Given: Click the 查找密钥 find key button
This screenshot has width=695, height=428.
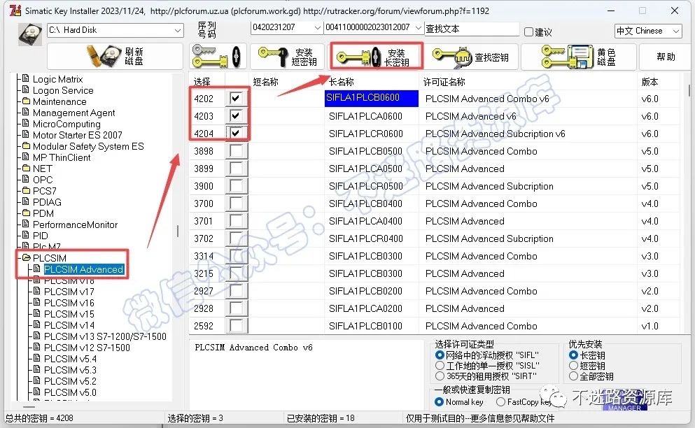Looking at the screenshot, I should (472, 56).
